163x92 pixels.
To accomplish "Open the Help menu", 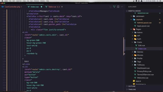I will 48,1.
